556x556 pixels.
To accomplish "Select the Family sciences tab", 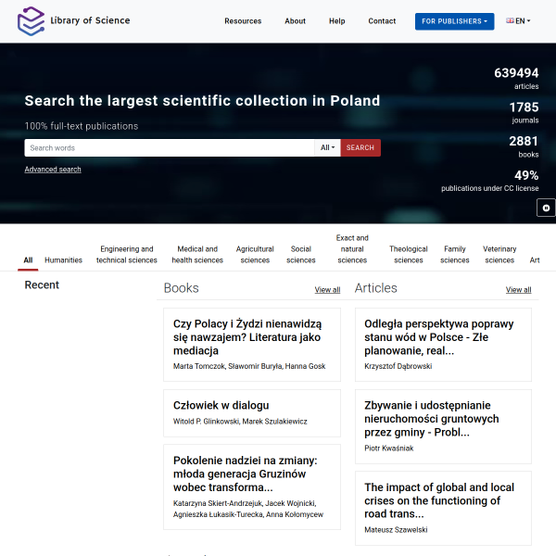I will point(455,255).
